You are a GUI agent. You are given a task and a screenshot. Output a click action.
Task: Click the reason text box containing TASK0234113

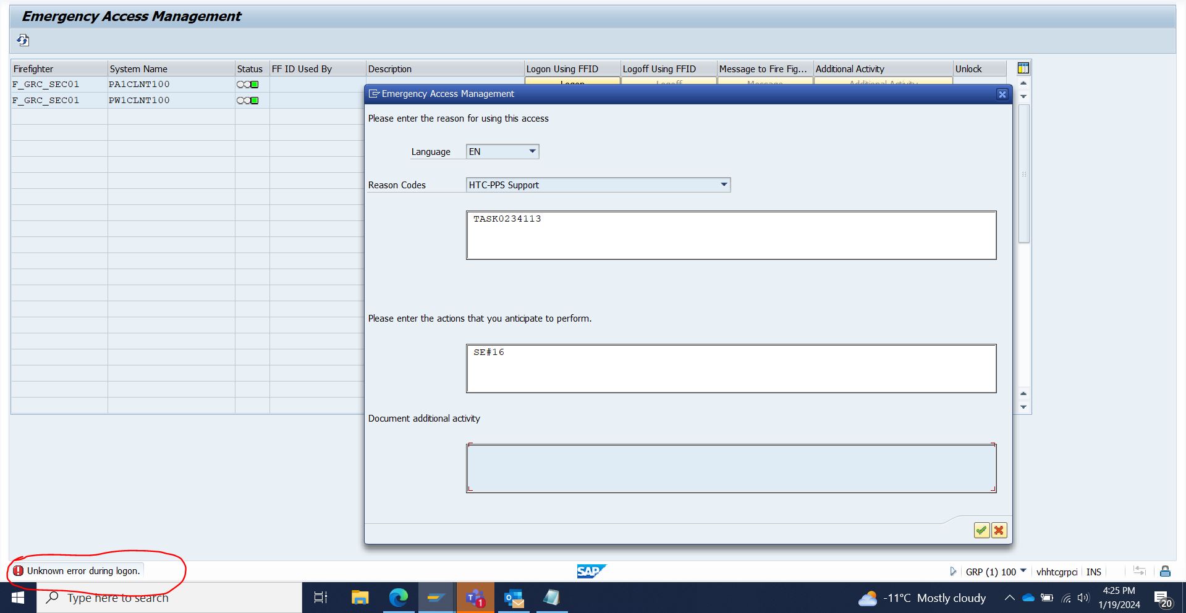point(731,235)
